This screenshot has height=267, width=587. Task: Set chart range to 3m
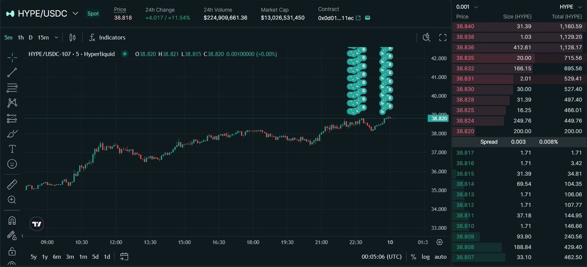[70, 257]
